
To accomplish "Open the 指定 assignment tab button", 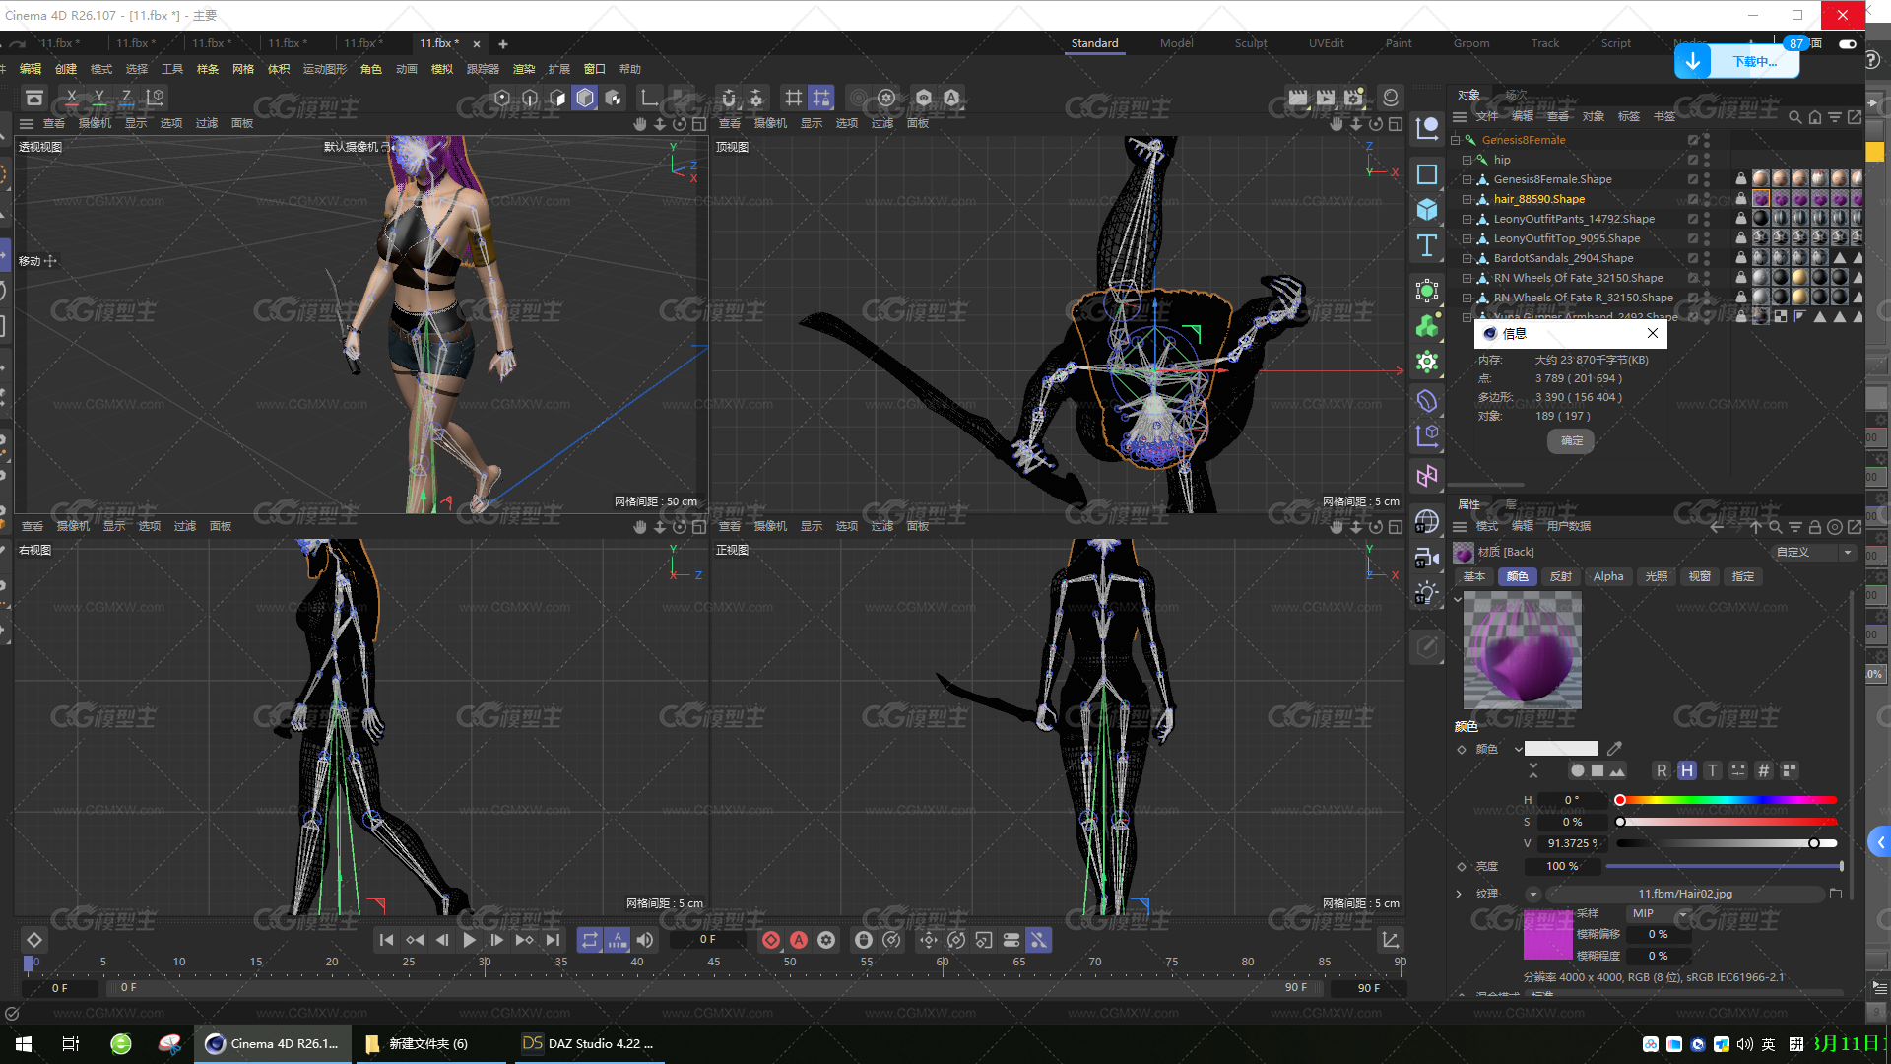I will (1743, 576).
